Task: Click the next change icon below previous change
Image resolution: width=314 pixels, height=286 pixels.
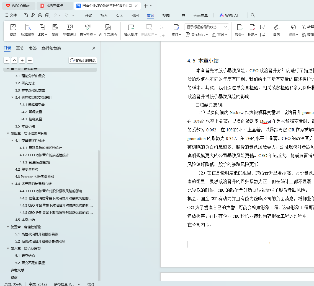Action: pos(262,35)
